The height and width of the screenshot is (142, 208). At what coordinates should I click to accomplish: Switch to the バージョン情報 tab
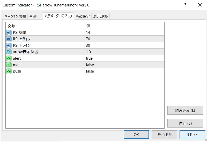[x=15, y=17]
